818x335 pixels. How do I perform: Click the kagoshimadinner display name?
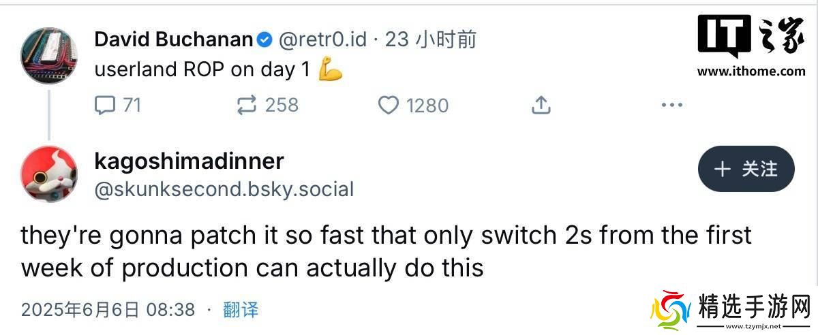click(189, 161)
